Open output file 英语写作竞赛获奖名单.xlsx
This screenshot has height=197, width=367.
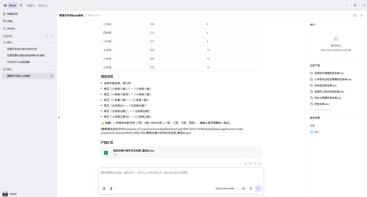coord(329,73)
